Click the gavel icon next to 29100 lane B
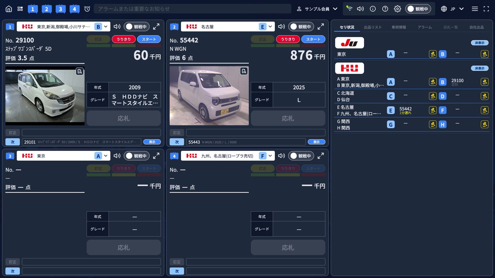 point(485,82)
